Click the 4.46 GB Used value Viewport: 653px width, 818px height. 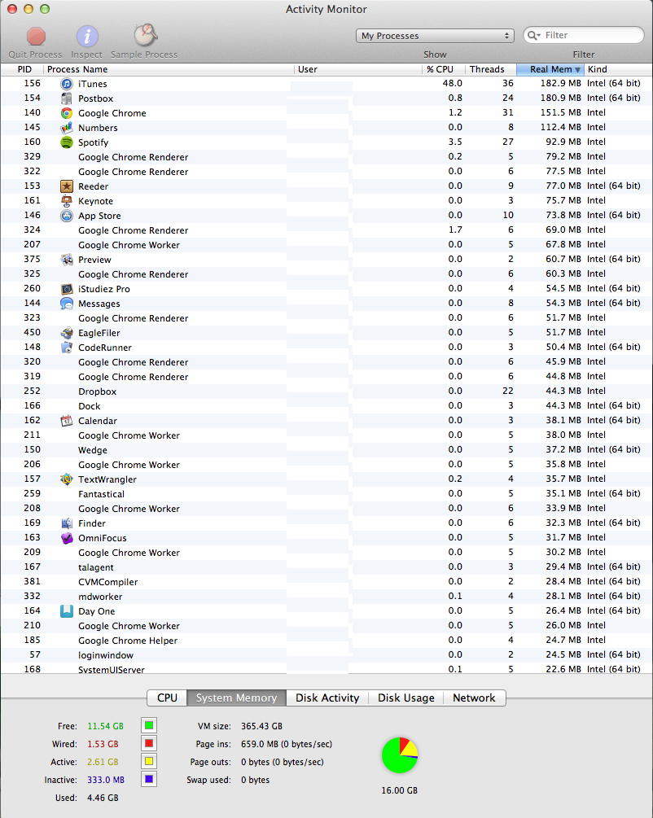pos(103,798)
